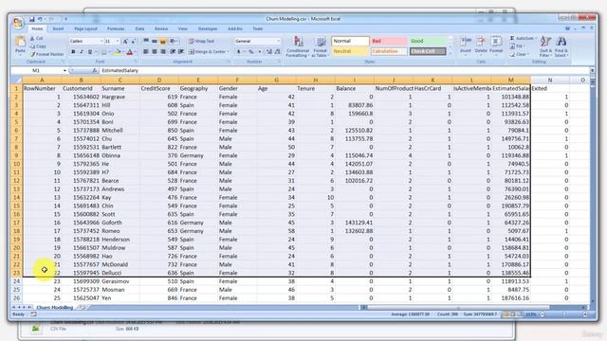Delete cells with the Delete button
This screenshot has width=607, height=341.
coord(481,45)
